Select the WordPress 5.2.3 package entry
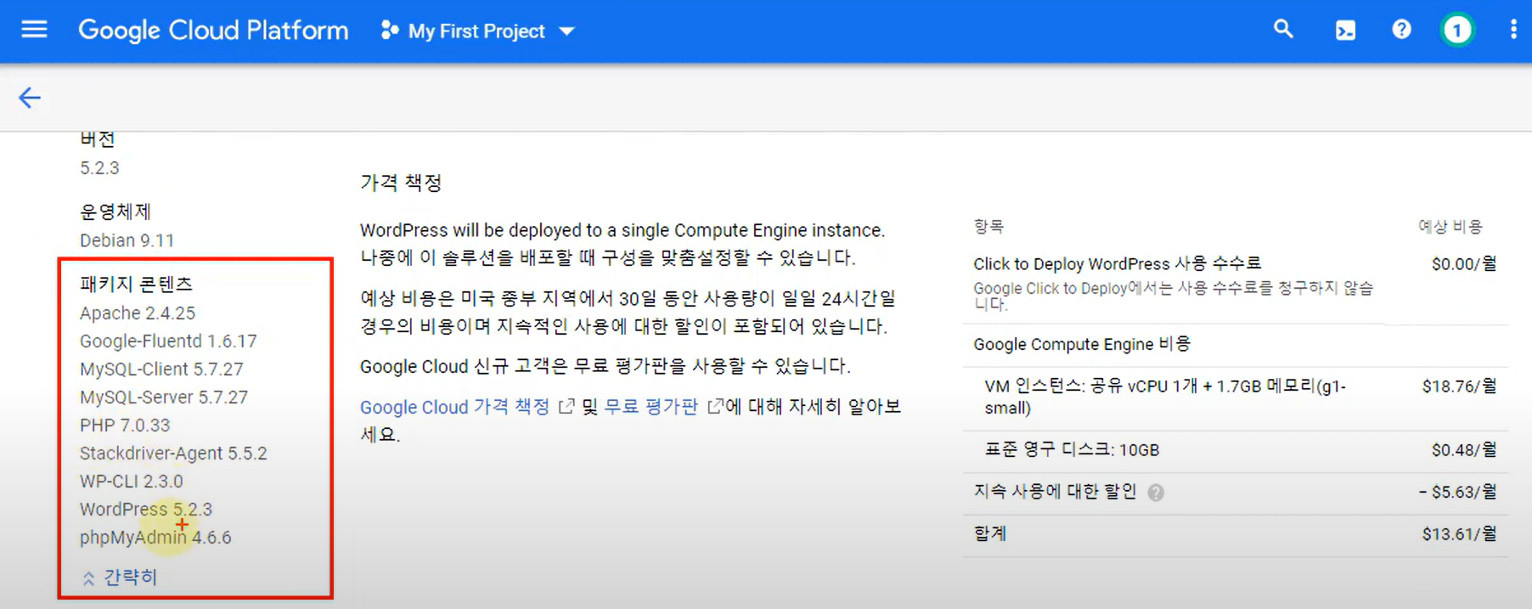The width and height of the screenshot is (1532, 609). point(146,509)
